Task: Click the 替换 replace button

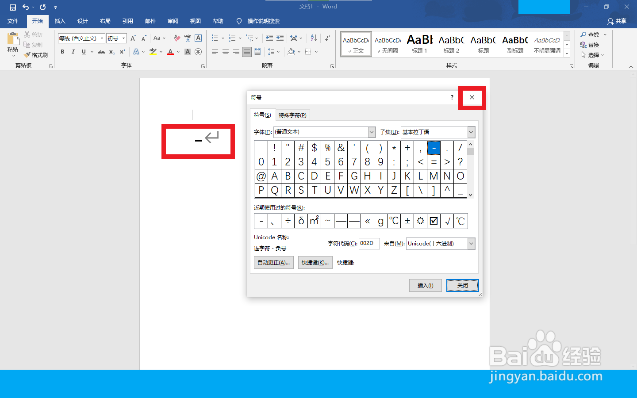Action: tap(590, 45)
